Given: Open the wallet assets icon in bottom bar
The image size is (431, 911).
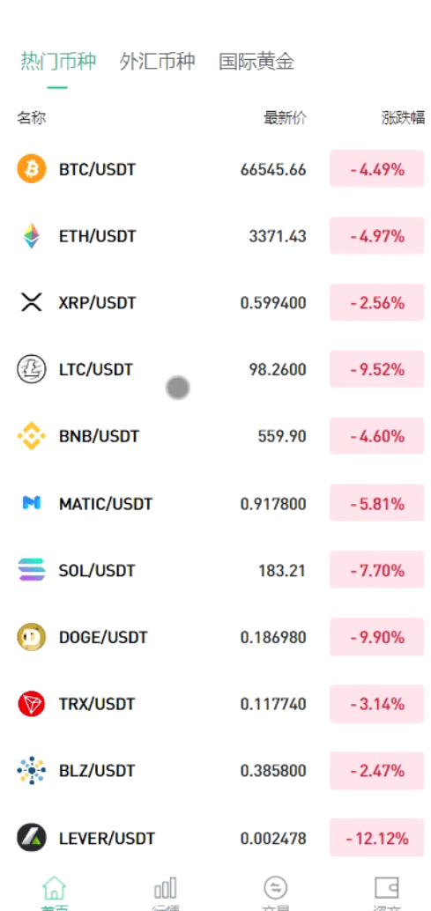Looking at the screenshot, I should [x=386, y=888].
